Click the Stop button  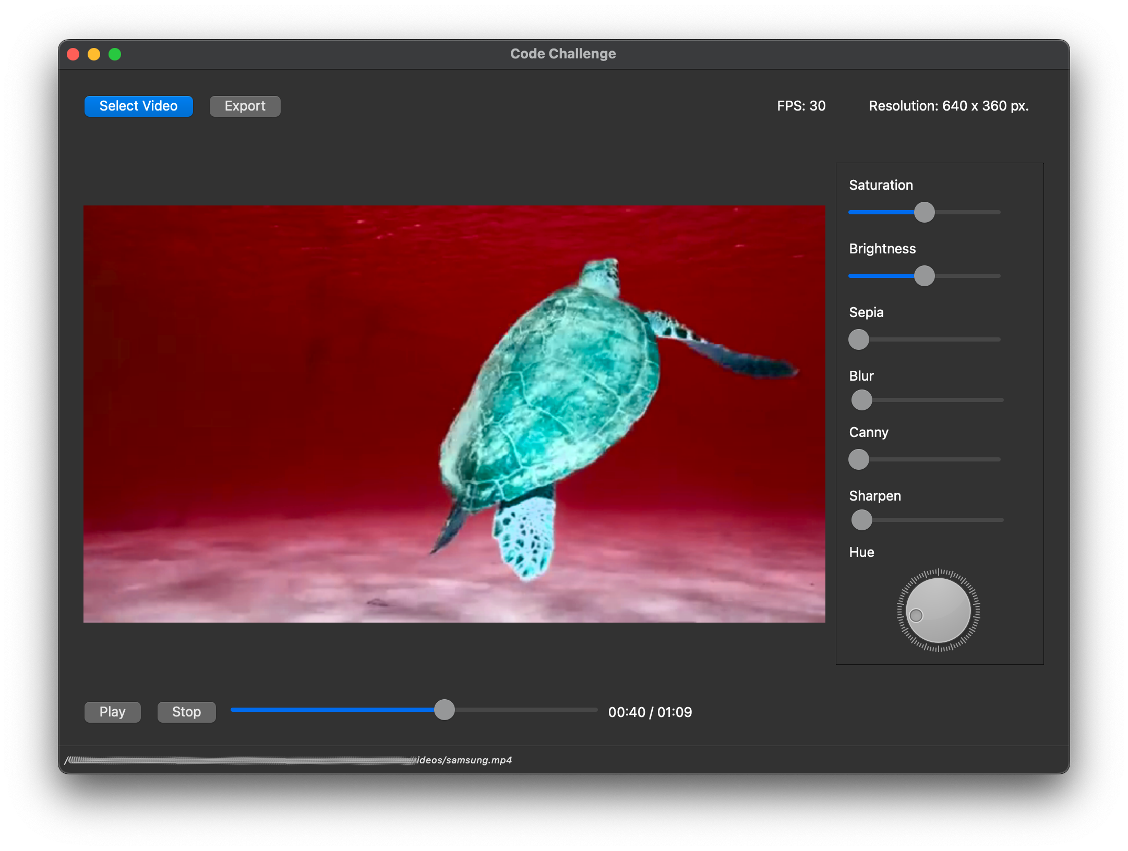pyautogui.click(x=186, y=712)
